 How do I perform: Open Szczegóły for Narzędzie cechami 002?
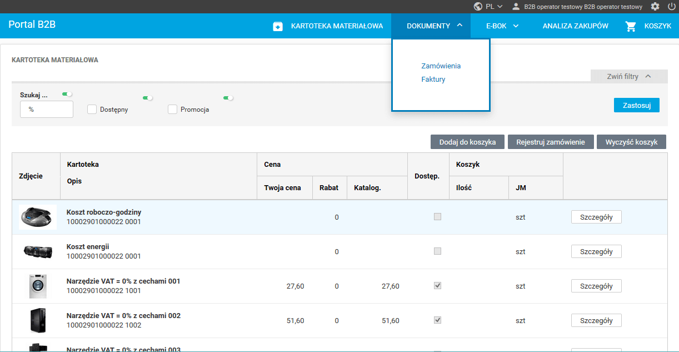(x=596, y=321)
